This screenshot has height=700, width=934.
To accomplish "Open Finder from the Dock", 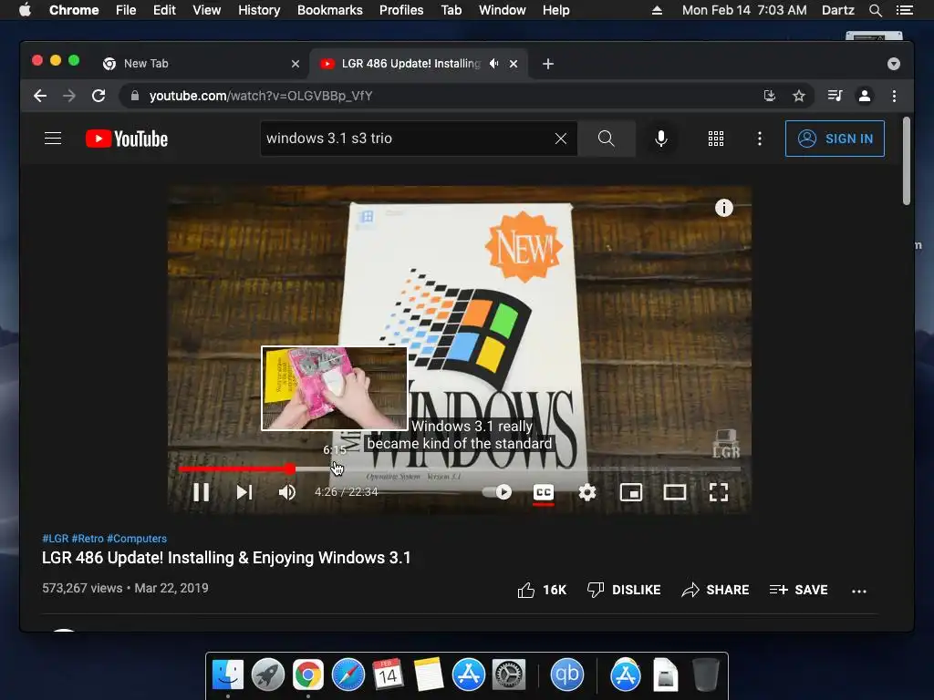I will (x=227, y=675).
